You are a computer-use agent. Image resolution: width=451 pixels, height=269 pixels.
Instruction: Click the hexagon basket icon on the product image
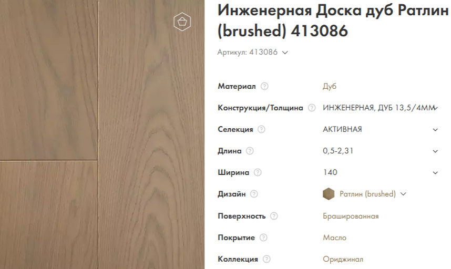(x=182, y=22)
